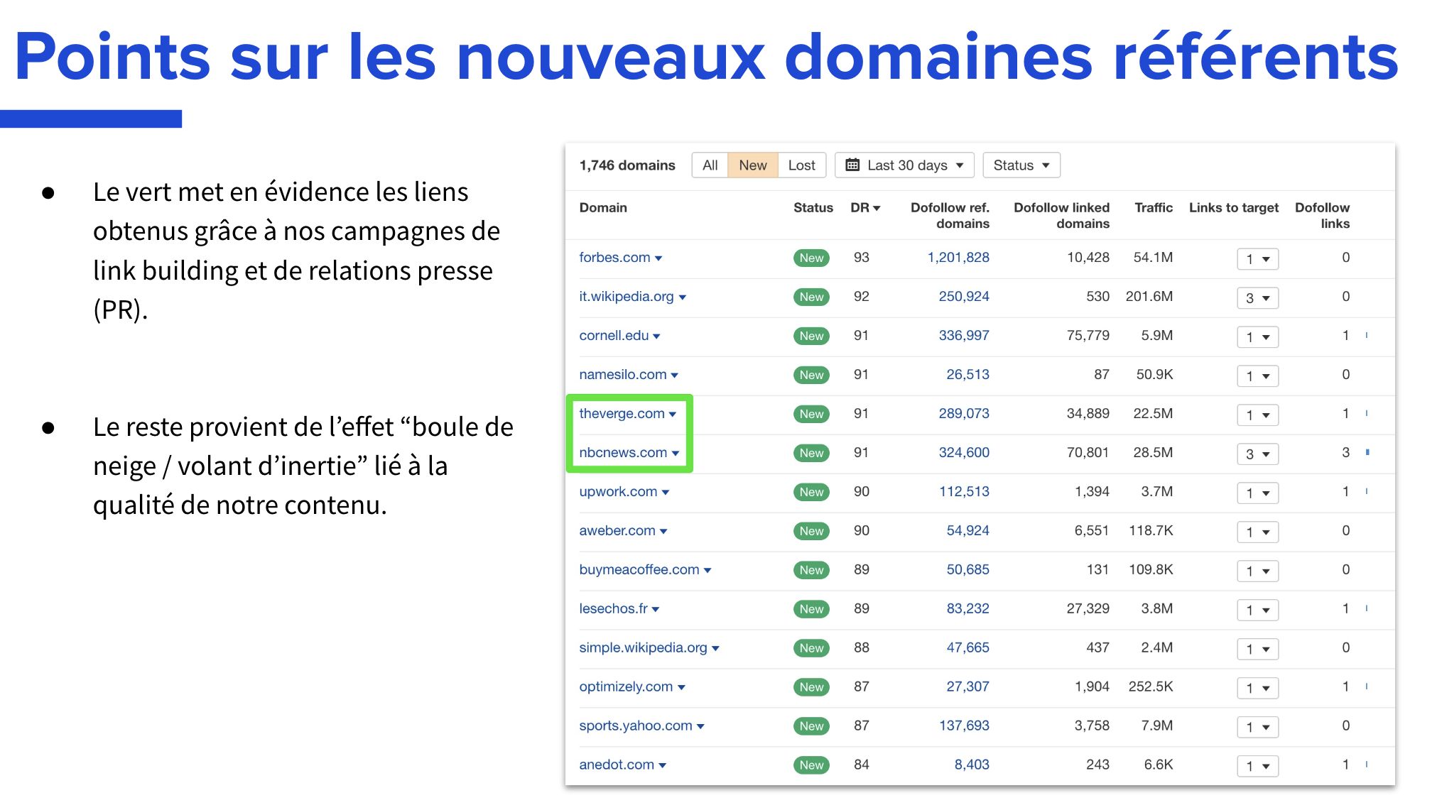Click the New badge next to anedot.com
The image size is (1442, 805).
(811, 765)
